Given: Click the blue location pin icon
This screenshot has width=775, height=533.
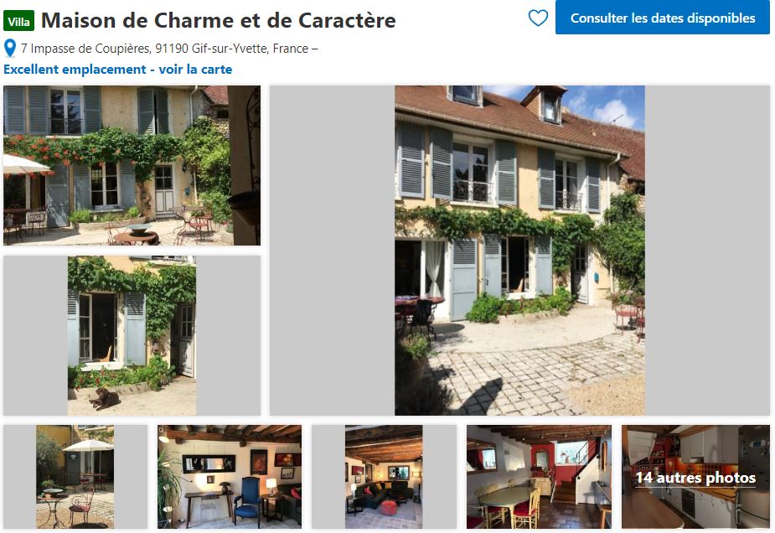Looking at the screenshot, I should [9, 49].
